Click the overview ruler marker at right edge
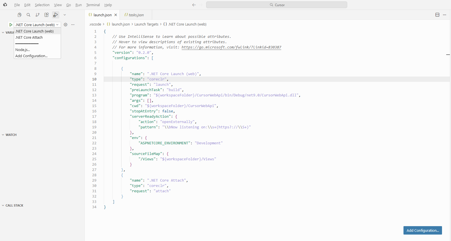Viewport: 451px width, 241px height. coord(448,54)
